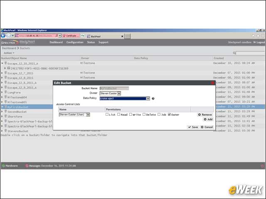The width and height of the screenshot is (266, 199).
Task: Uncheck the Owner permission checkbox
Action: 169,114
